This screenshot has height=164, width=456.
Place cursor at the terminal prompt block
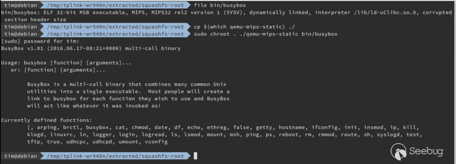[195, 156]
